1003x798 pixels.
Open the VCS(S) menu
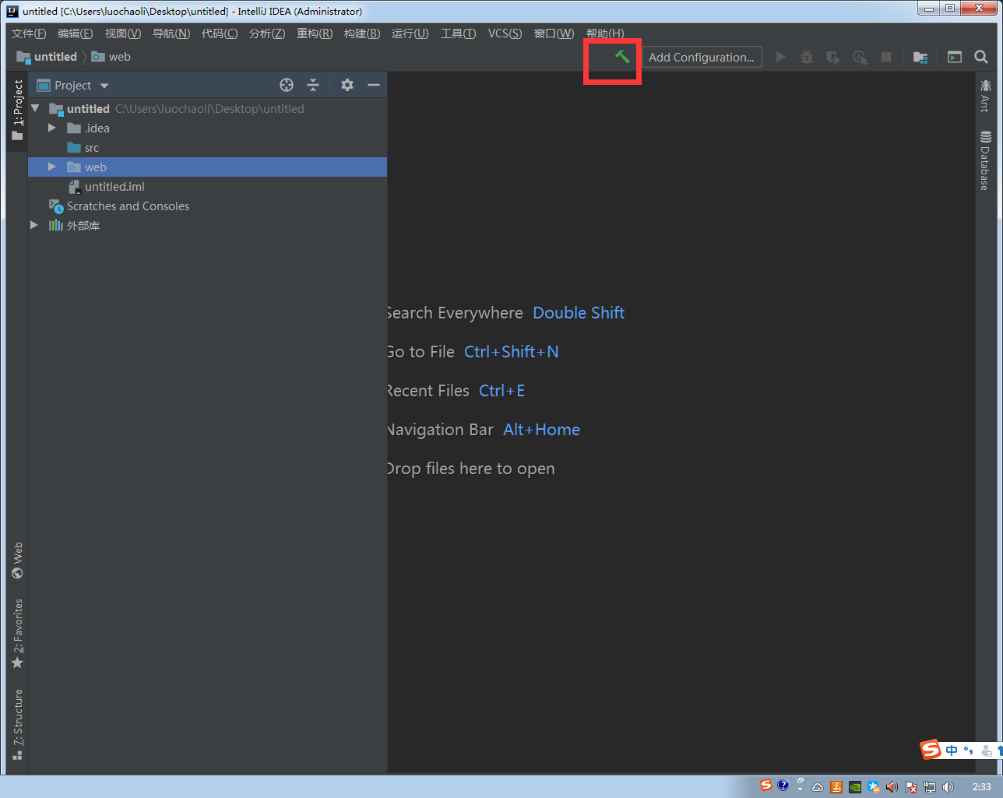point(505,33)
